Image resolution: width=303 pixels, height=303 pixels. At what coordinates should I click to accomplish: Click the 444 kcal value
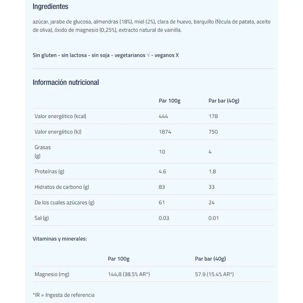click(x=163, y=116)
